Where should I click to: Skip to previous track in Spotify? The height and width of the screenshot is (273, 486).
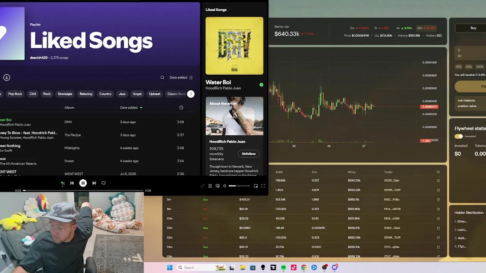pyautogui.click(x=72, y=183)
